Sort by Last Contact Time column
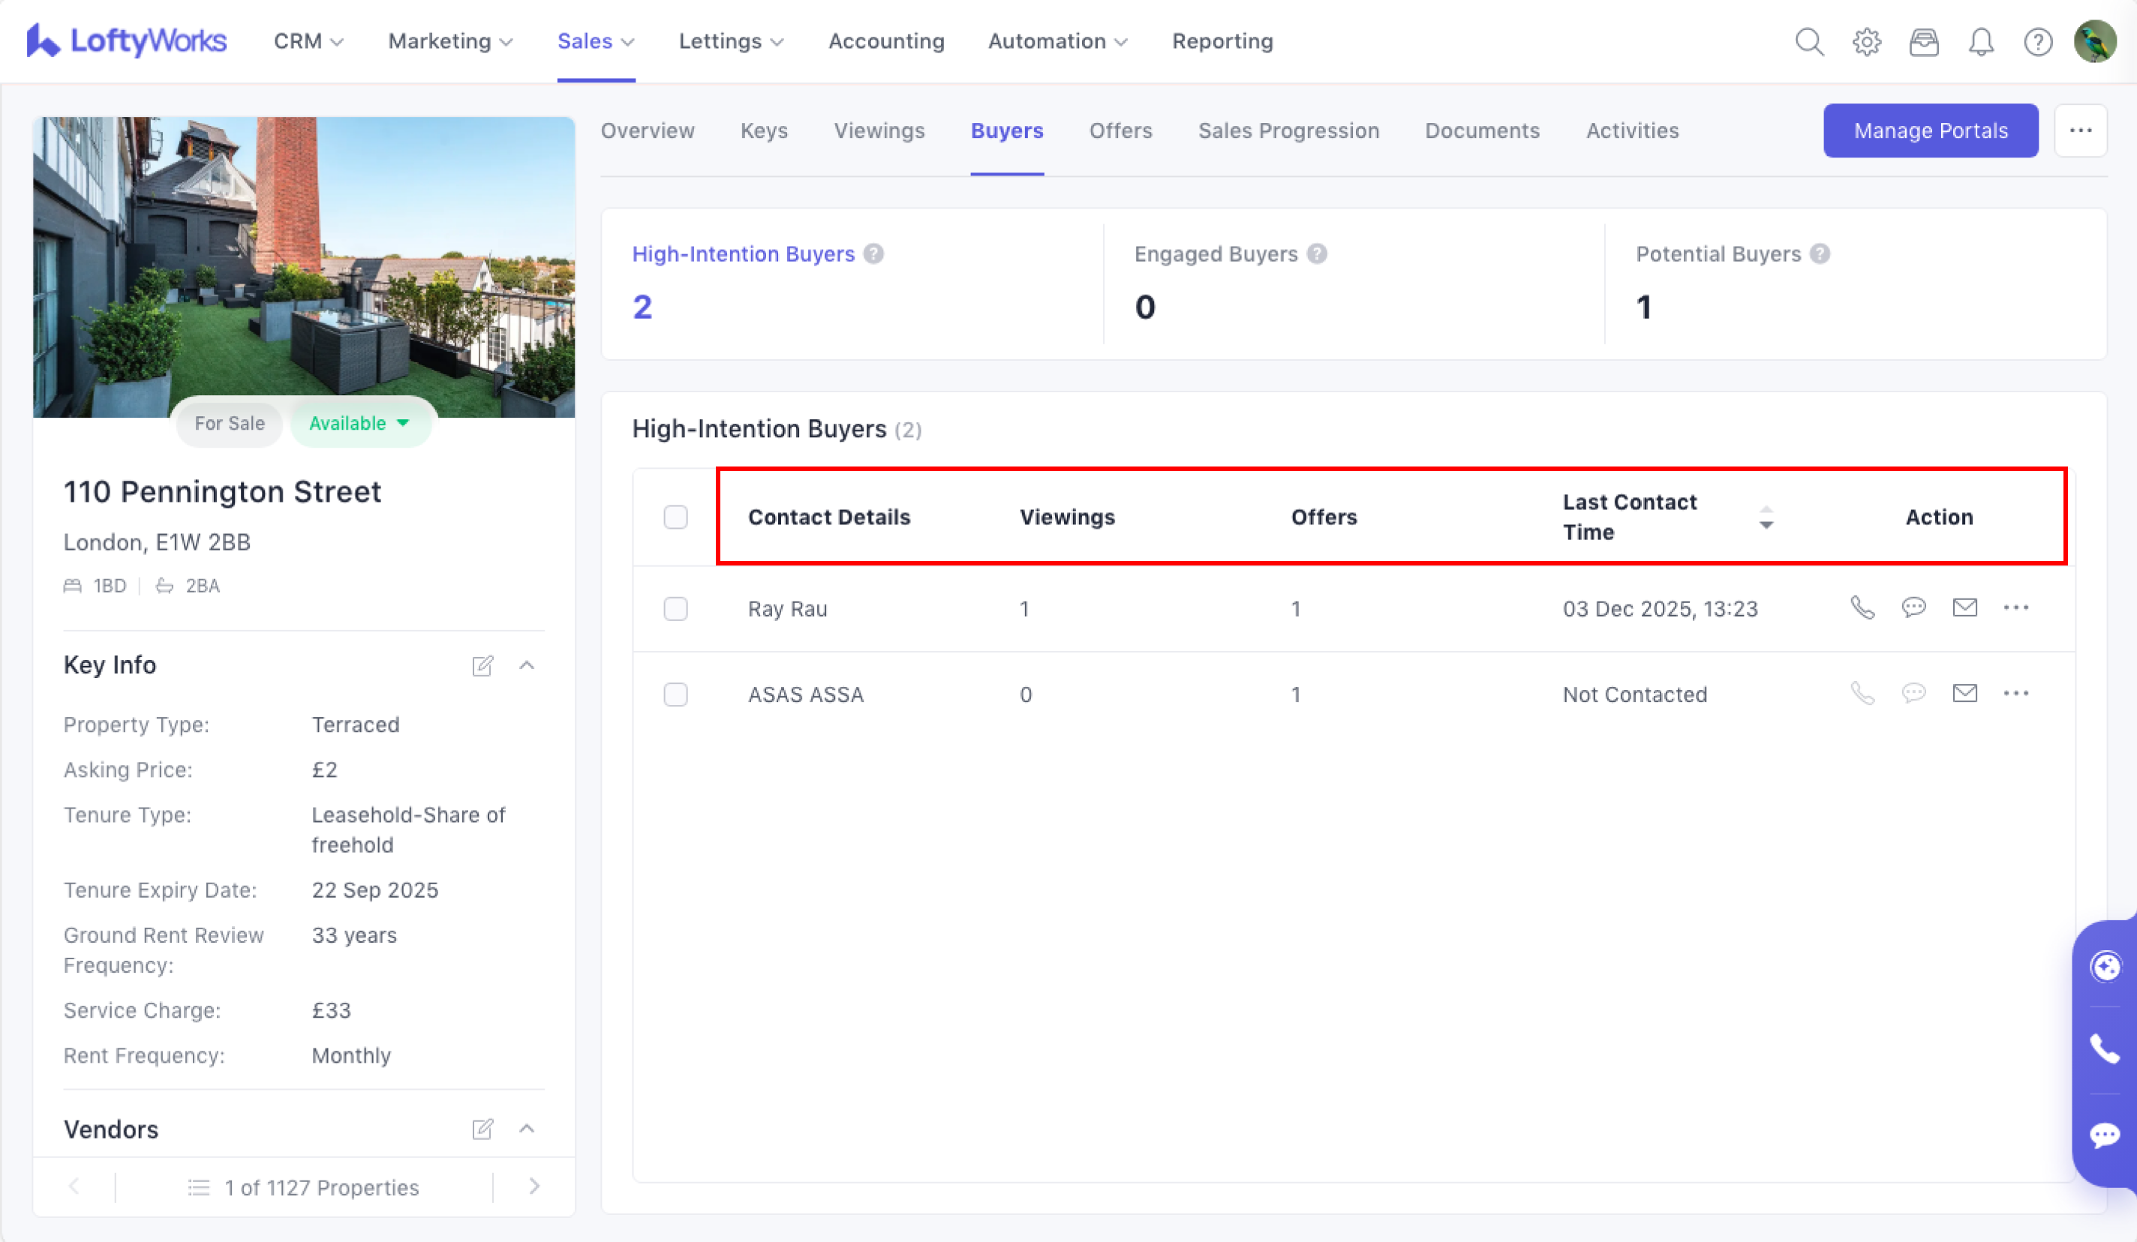This screenshot has height=1242, width=2137. pos(1766,517)
